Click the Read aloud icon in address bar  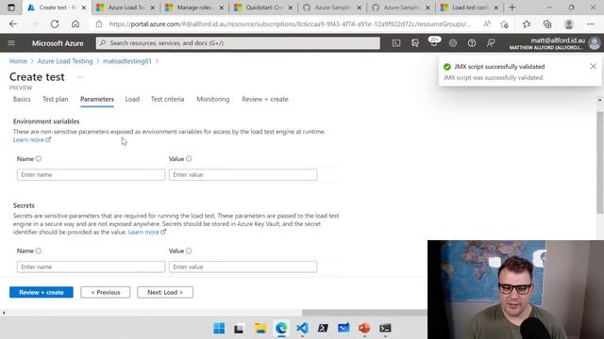pos(487,24)
